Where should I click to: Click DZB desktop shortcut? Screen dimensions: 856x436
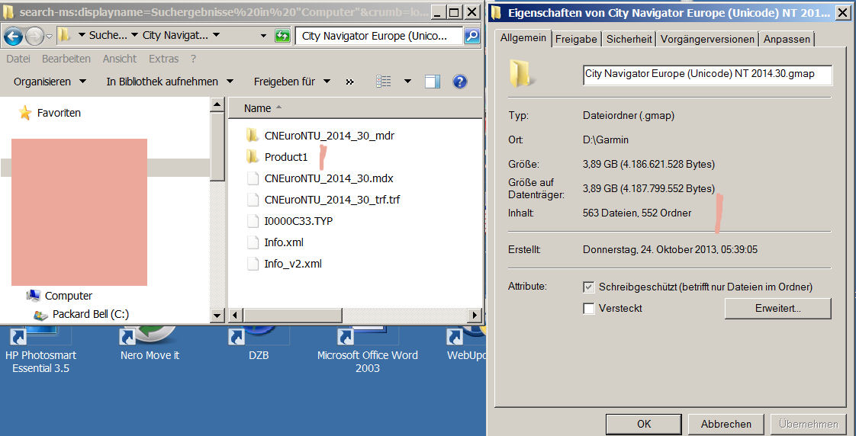click(x=259, y=343)
